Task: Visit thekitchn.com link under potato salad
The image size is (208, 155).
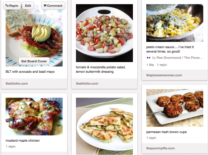Action: point(87,83)
